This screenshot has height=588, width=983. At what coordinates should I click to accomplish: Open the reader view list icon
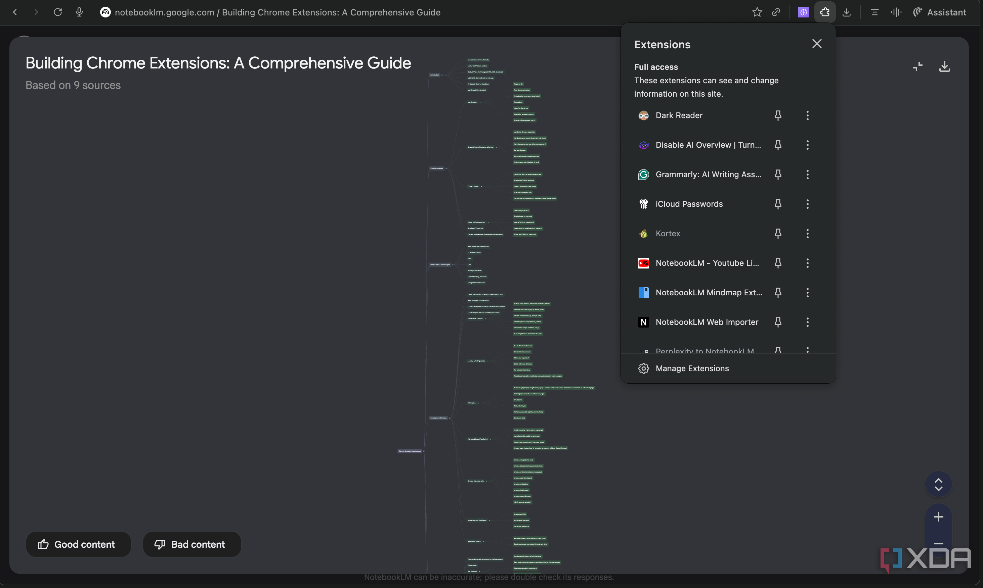(874, 12)
